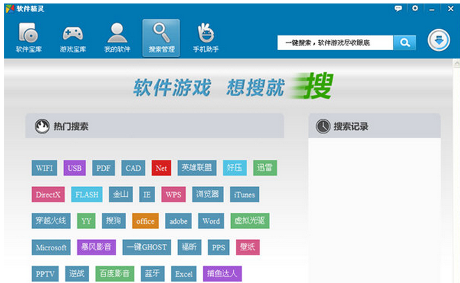Image resolution: width=460 pixels, height=283 pixels.
Task: Minimize the 软件精灵 window
Action: pos(432,9)
